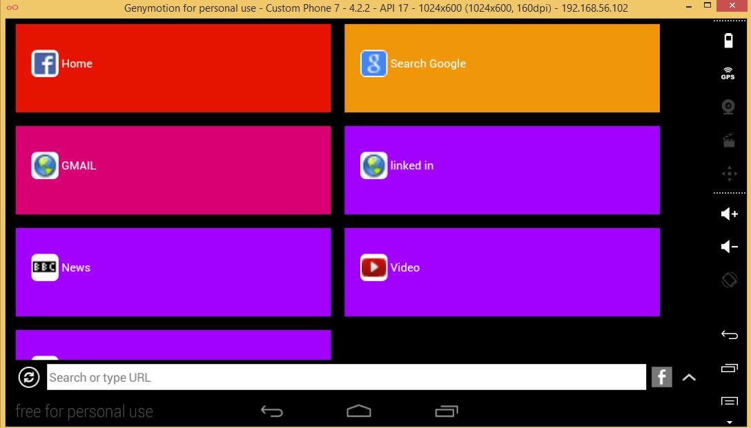Tap Android navigation bar home button
This screenshot has width=751, height=428.
coord(359,411)
